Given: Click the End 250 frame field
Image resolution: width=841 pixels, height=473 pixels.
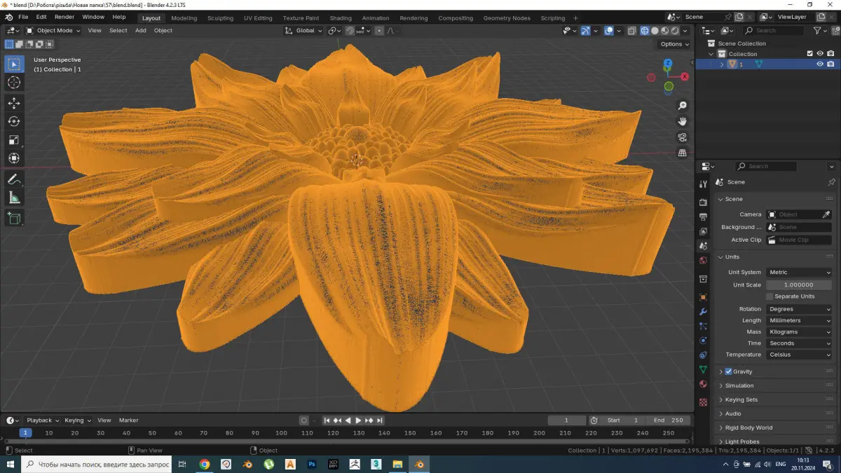Looking at the screenshot, I should (669, 420).
